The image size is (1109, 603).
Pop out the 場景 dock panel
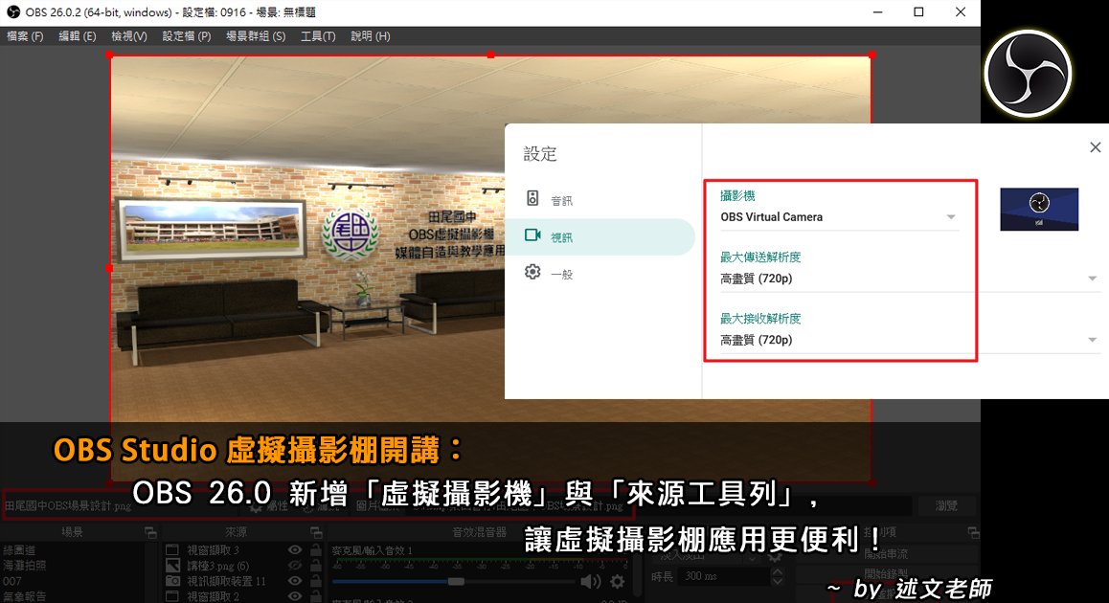[x=150, y=532]
